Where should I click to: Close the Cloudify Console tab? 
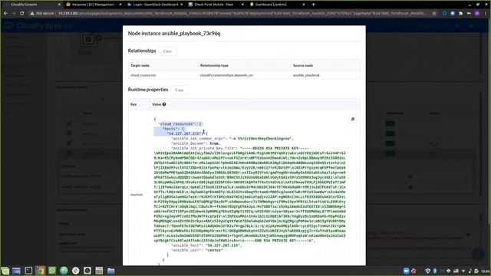click(x=59, y=5)
